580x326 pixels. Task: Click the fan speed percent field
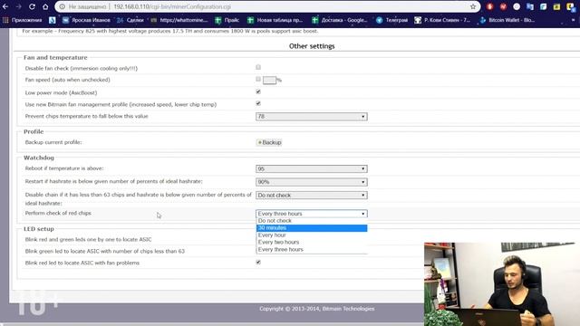[x=269, y=80]
